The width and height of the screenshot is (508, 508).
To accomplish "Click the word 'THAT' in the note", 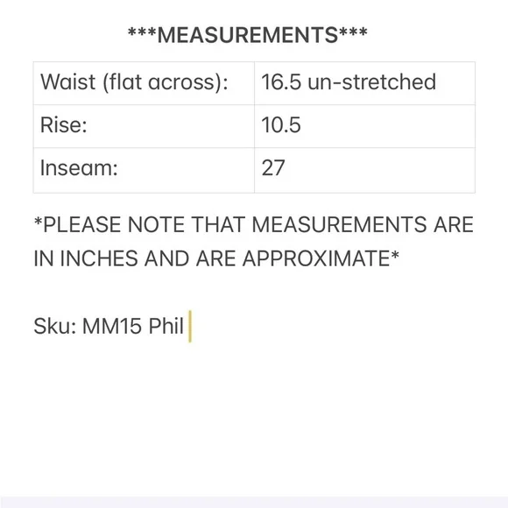I will (x=218, y=224).
